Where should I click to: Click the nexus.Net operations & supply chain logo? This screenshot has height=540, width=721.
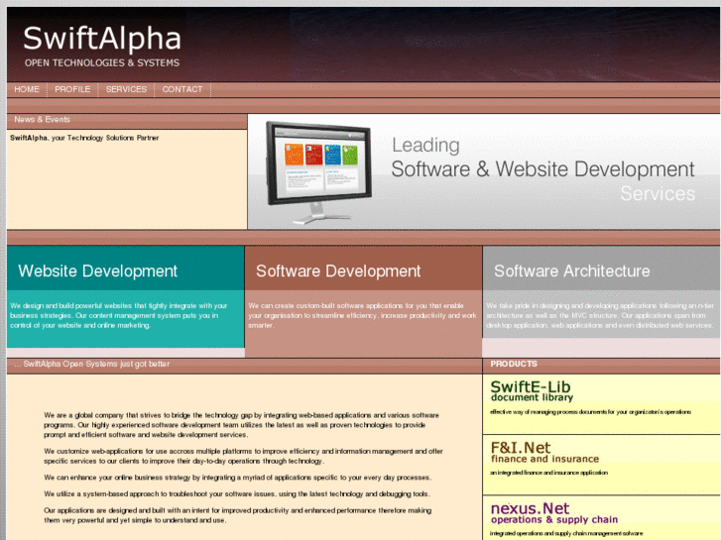click(554, 513)
